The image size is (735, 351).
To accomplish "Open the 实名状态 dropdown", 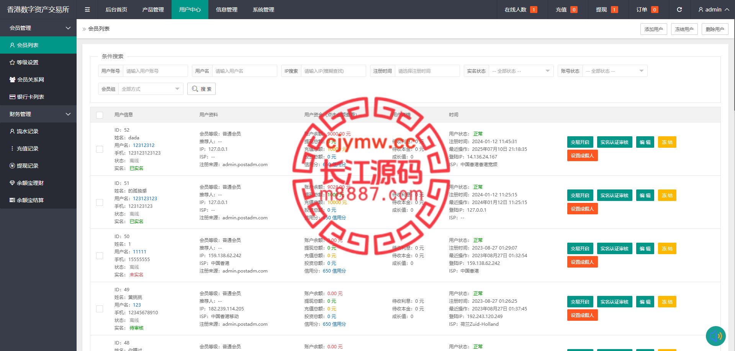I will (x=521, y=71).
